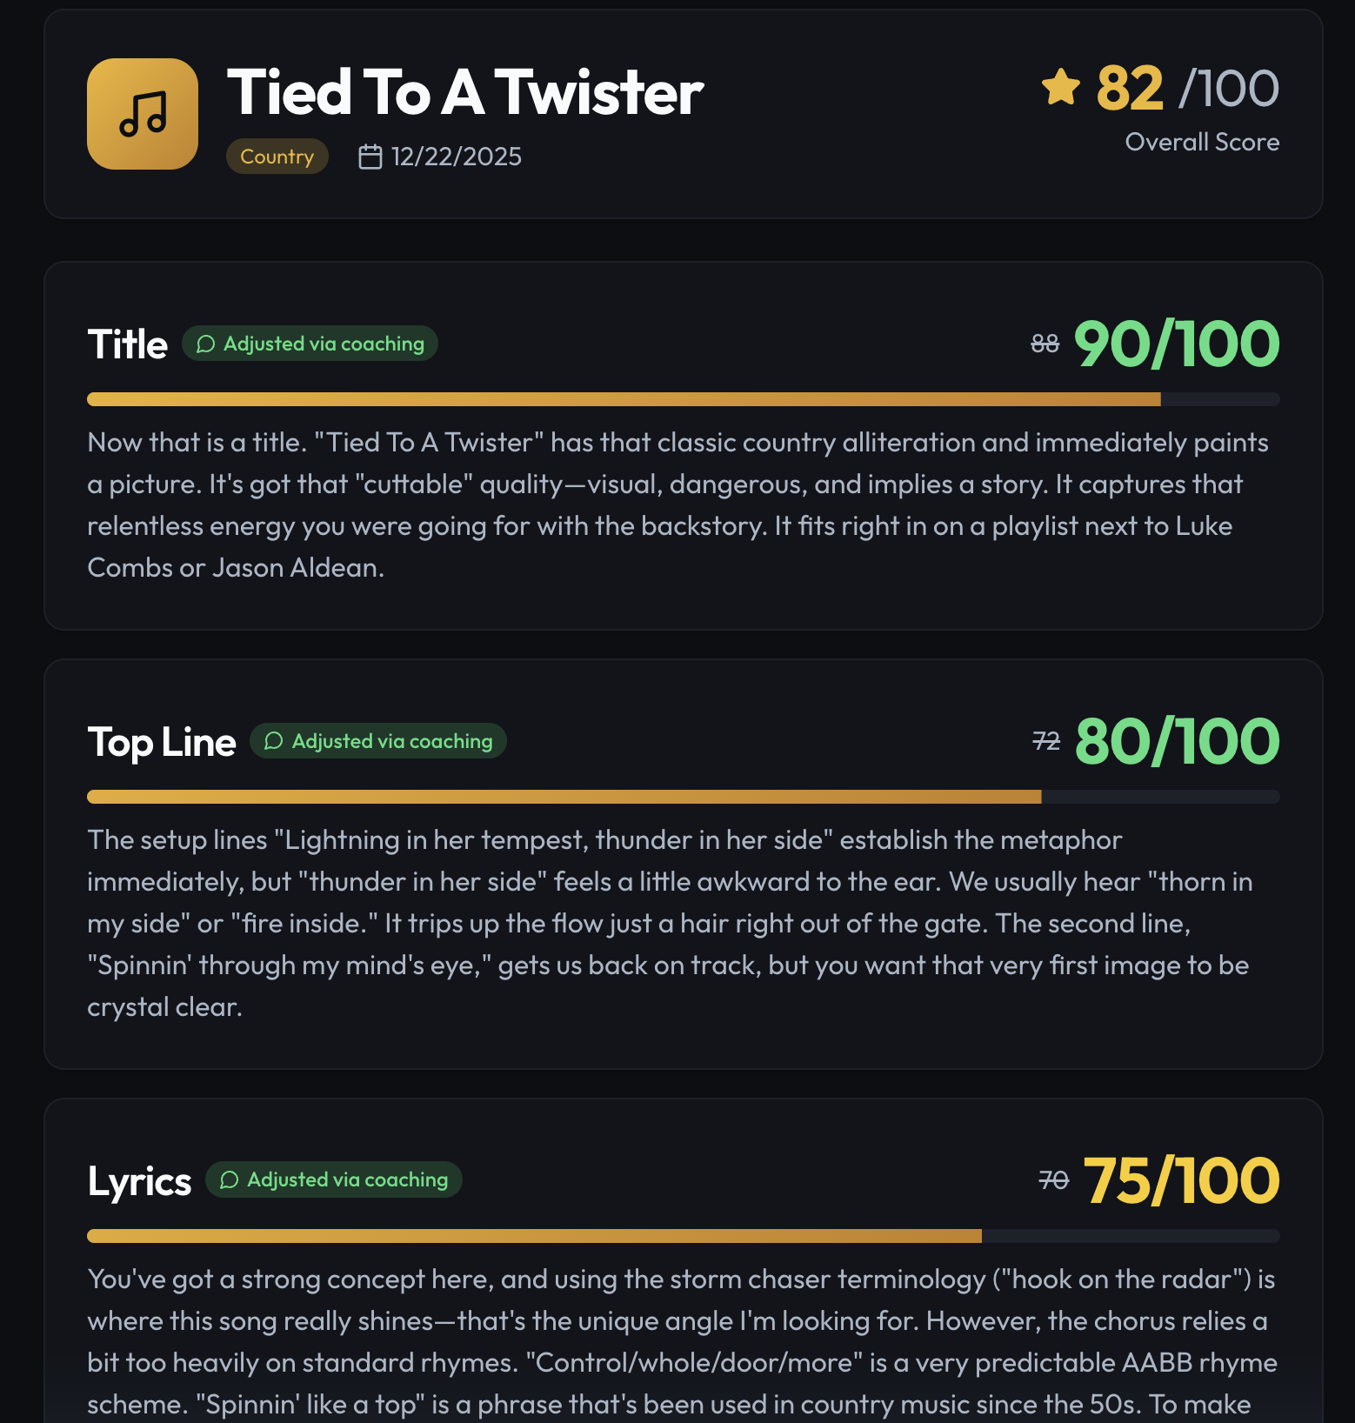Click the Title score progress bar

click(684, 399)
